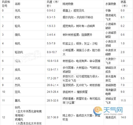Select the wind speed "3.4-5.4"
Image resolution: width=133 pixels, height=125 pixels.
tap(51, 35)
